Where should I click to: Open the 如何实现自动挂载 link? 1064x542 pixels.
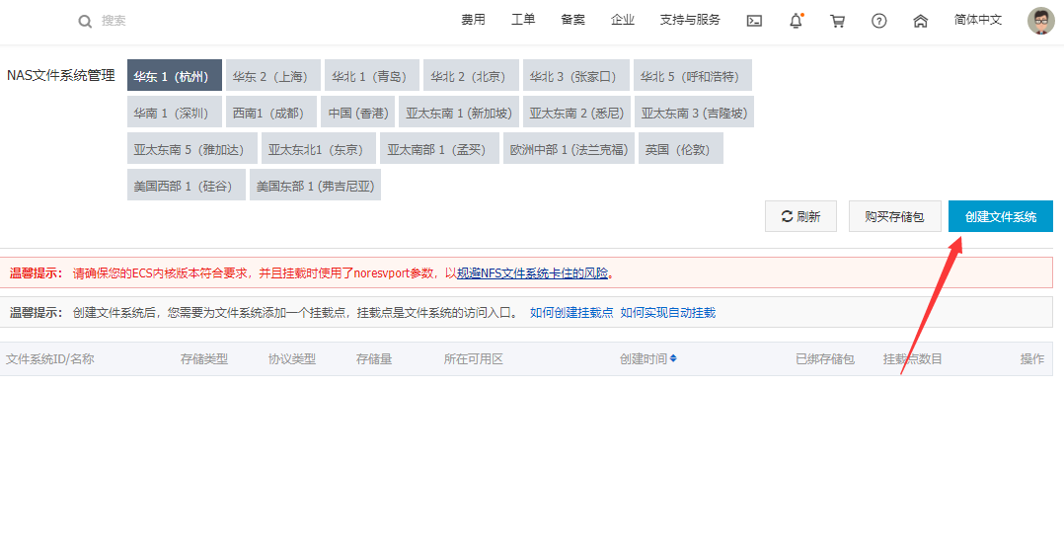point(667,312)
